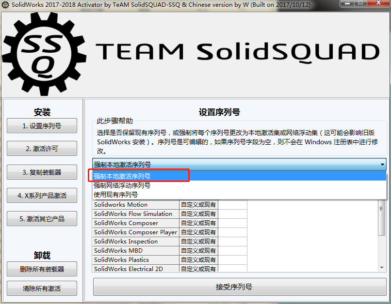Click the 清除所有激活 button
The width and height of the screenshot is (391, 304).
pyautogui.click(x=42, y=289)
